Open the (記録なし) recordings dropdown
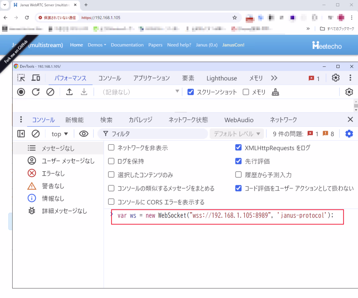 (x=140, y=92)
